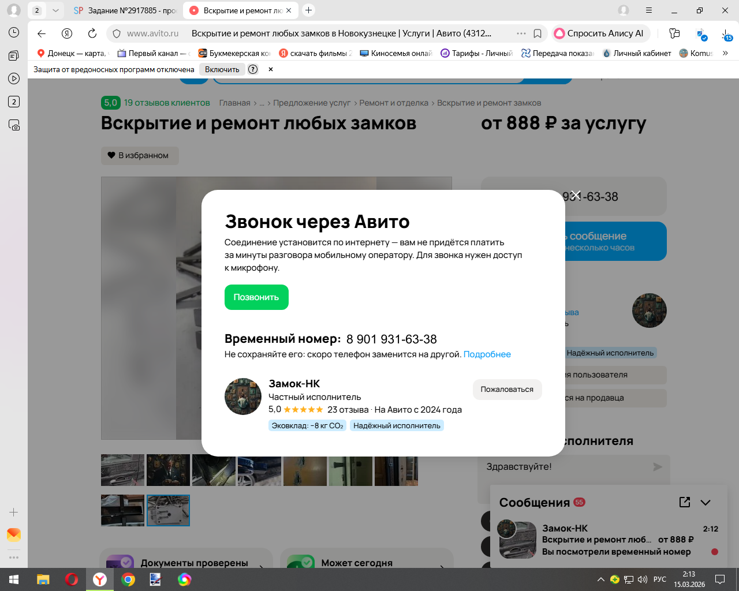Close the Звонок через Авито dialog
The image size is (739, 591).
pos(576,195)
